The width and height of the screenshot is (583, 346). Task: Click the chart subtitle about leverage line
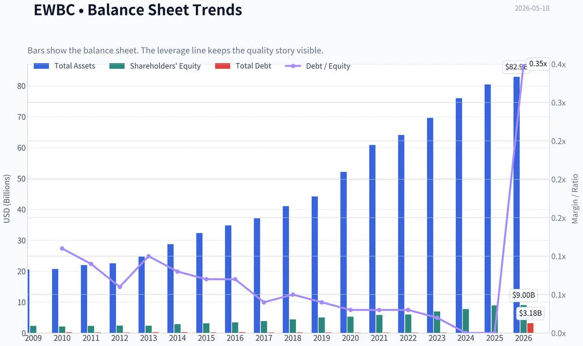[175, 50]
